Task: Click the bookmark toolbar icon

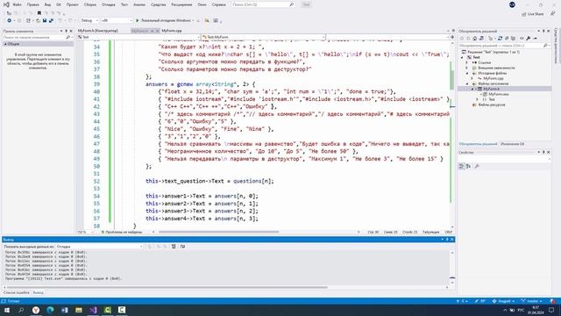Action: [x=39, y=13]
